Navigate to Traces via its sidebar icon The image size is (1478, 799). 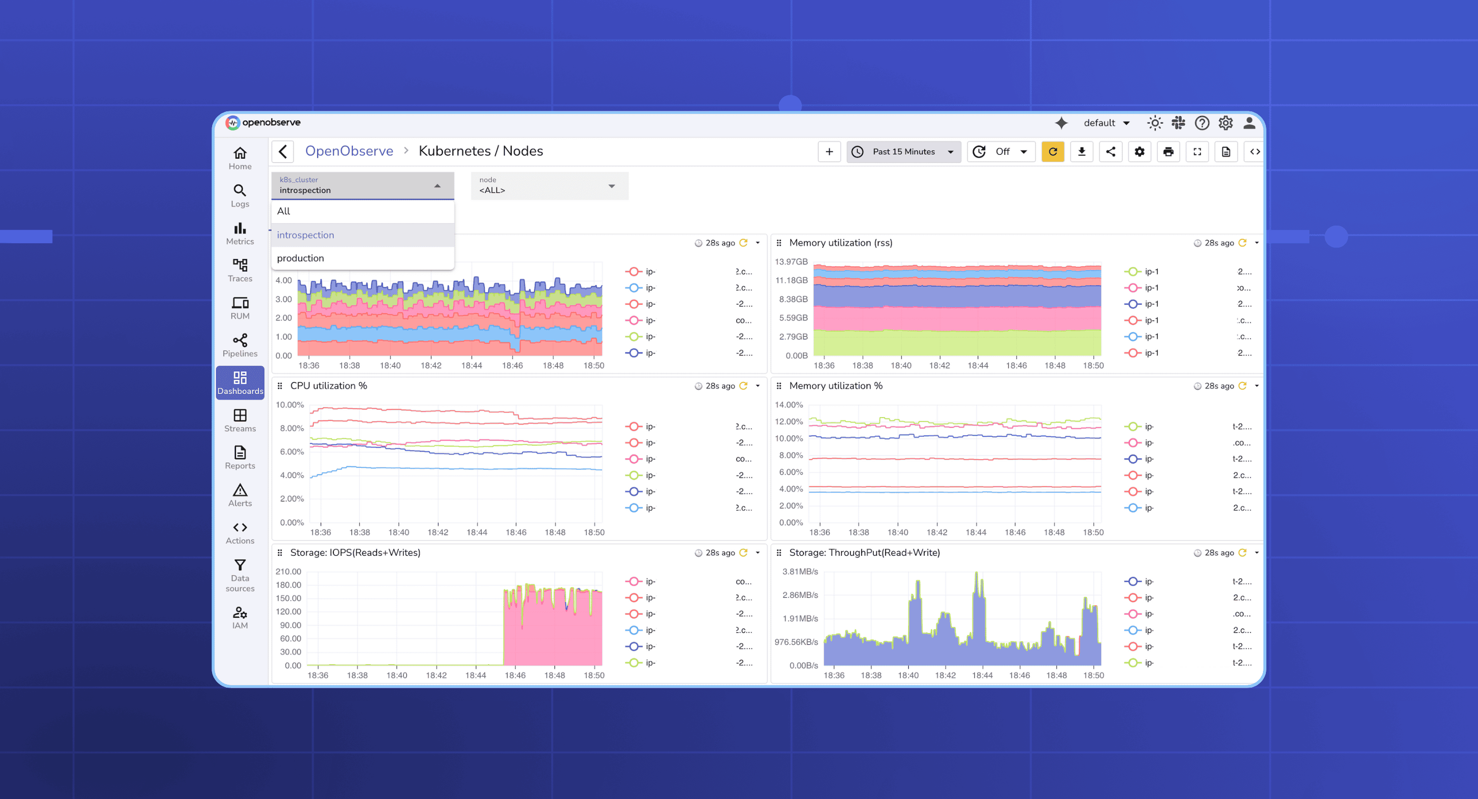click(239, 270)
